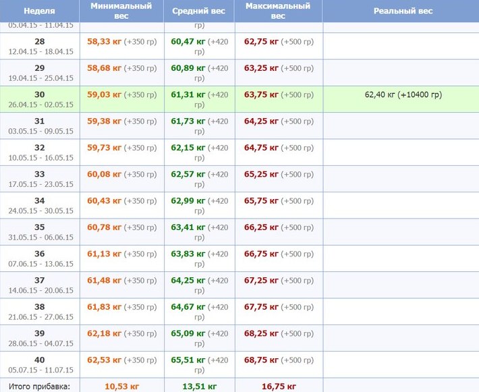Click the average weight 60,89 кг value

click(x=188, y=68)
